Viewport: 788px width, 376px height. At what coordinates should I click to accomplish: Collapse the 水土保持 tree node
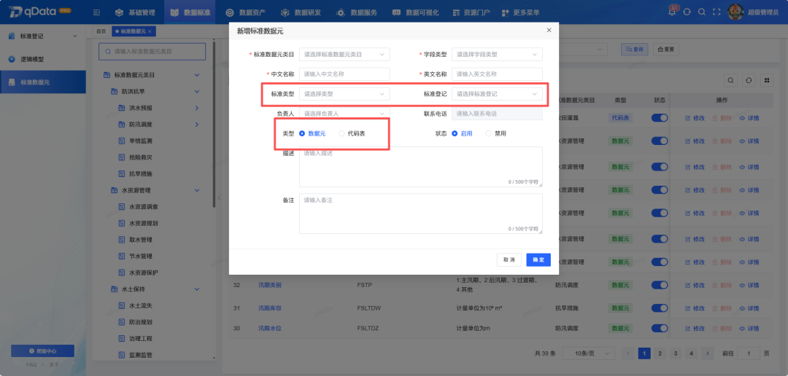pos(196,289)
